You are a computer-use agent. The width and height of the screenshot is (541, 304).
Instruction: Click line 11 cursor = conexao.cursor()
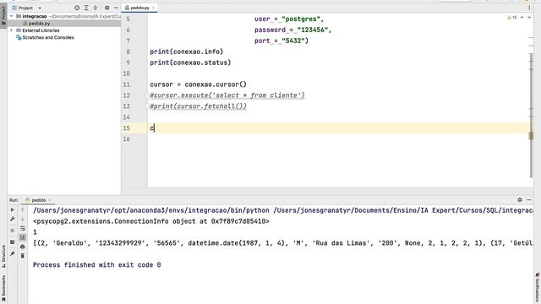pyautogui.click(x=199, y=84)
